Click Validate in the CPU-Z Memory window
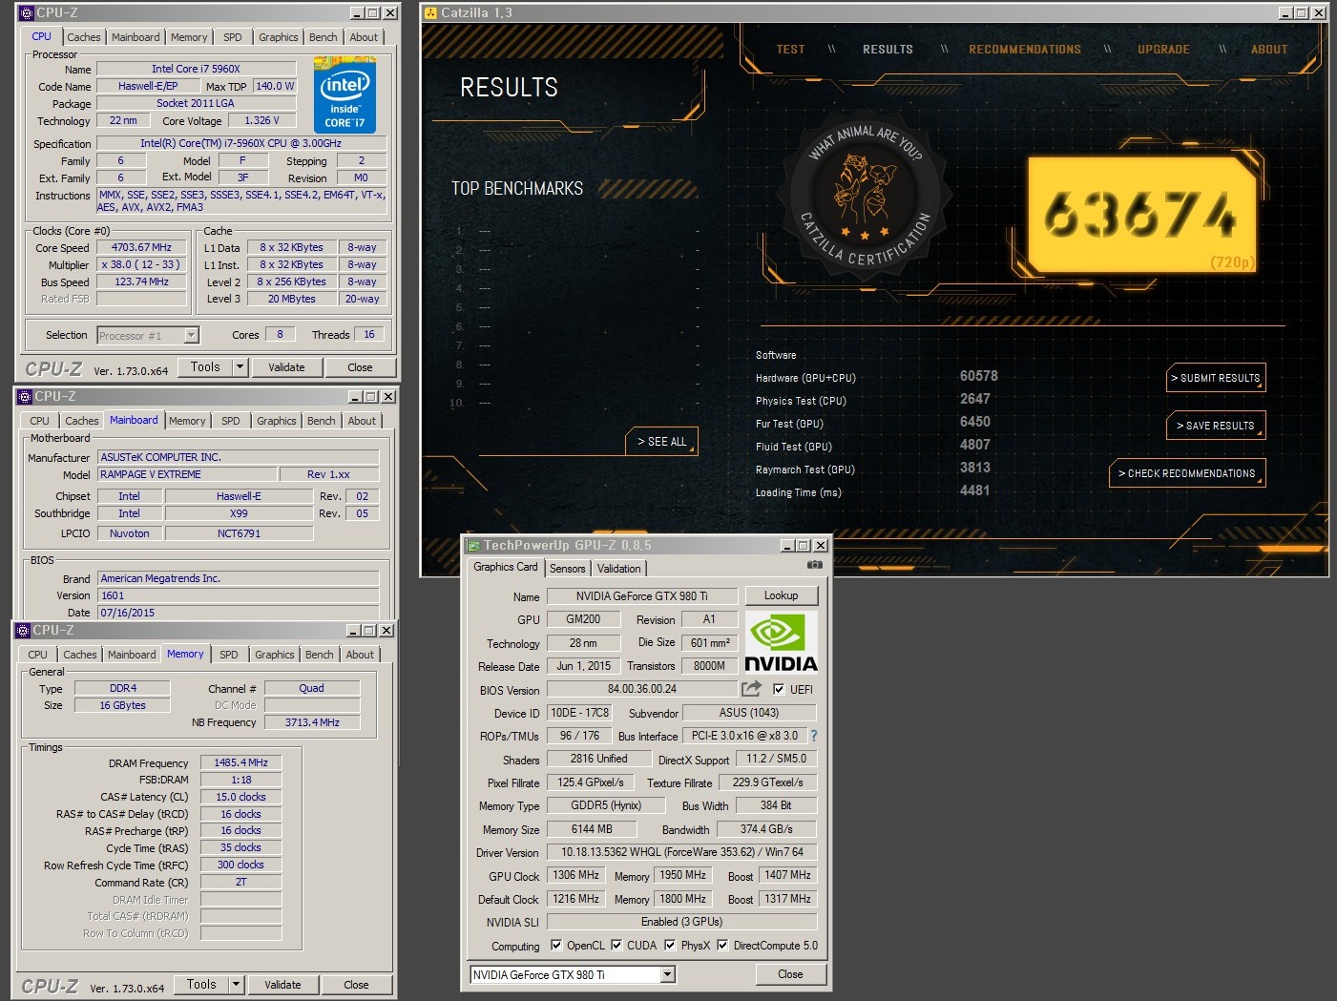The height and width of the screenshot is (1001, 1337). pyautogui.click(x=282, y=985)
